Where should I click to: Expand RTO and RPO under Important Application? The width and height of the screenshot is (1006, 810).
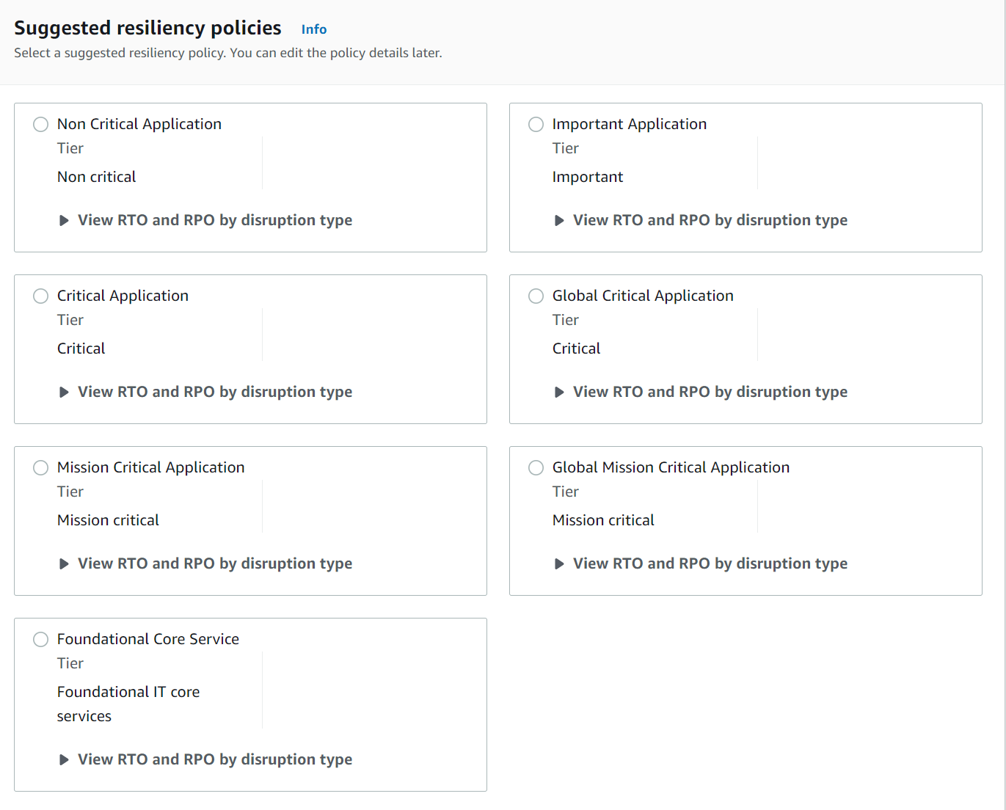pyautogui.click(x=559, y=220)
